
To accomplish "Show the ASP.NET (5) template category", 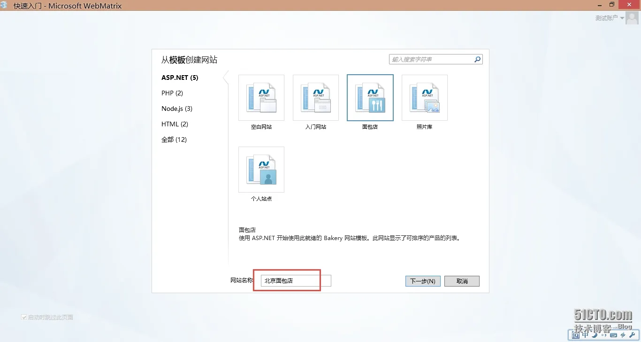I will pyautogui.click(x=180, y=78).
